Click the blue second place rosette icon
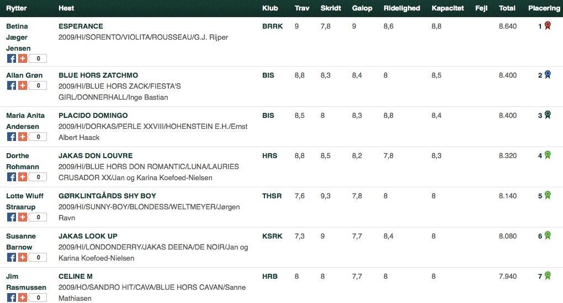 pyautogui.click(x=548, y=74)
